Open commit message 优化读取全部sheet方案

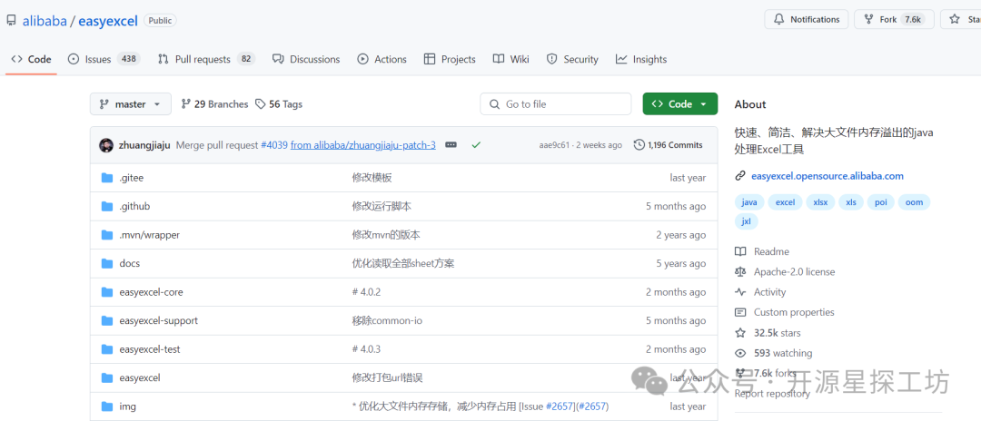tap(403, 264)
